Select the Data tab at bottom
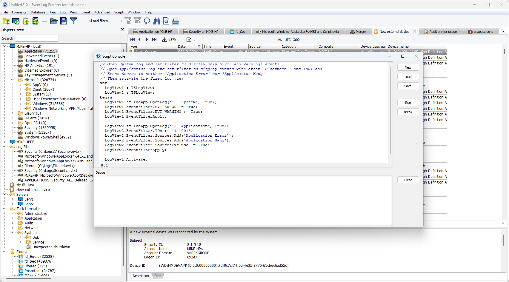This screenshot has height=282, width=509. click(x=158, y=276)
